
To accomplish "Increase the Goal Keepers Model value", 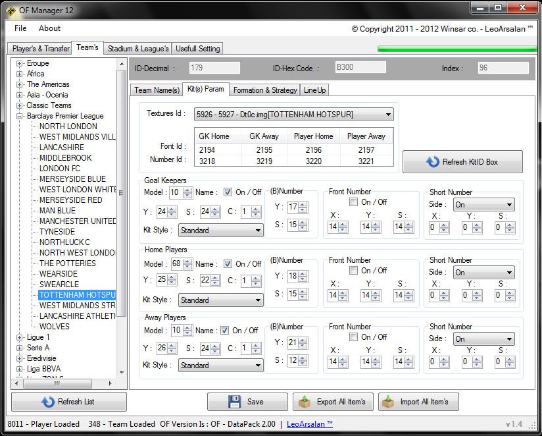I will pyautogui.click(x=187, y=190).
